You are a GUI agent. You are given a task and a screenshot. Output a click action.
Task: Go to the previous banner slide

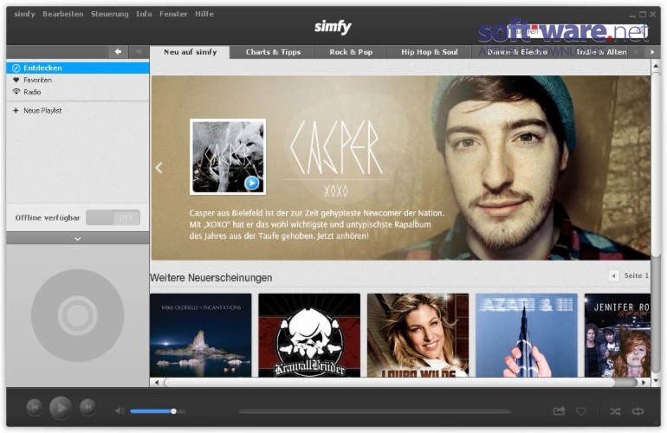(159, 168)
